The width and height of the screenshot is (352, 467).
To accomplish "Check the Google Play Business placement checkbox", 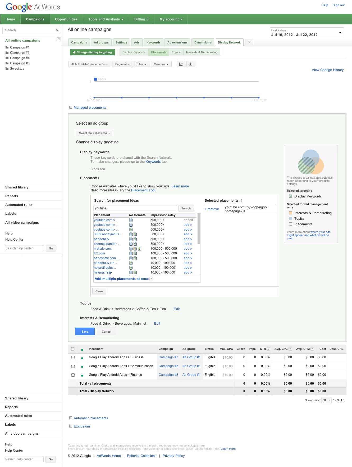I will pos(73,358).
